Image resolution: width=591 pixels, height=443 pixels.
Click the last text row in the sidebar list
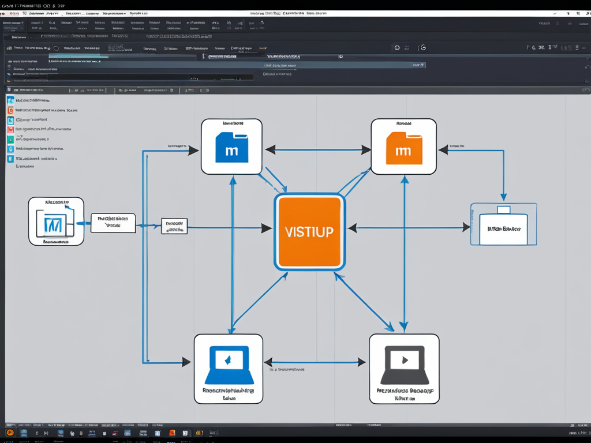[25, 166]
